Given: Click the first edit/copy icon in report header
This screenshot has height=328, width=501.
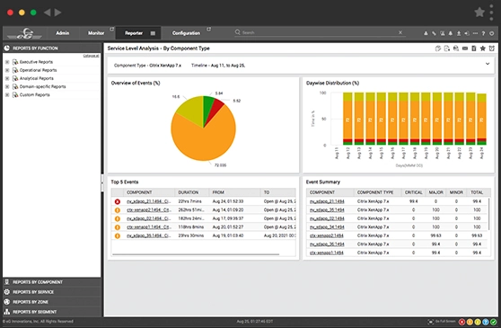Looking at the screenshot, I should point(438,49).
